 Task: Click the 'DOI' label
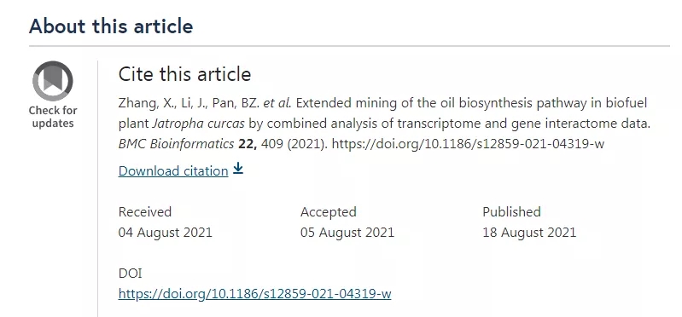(130, 274)
